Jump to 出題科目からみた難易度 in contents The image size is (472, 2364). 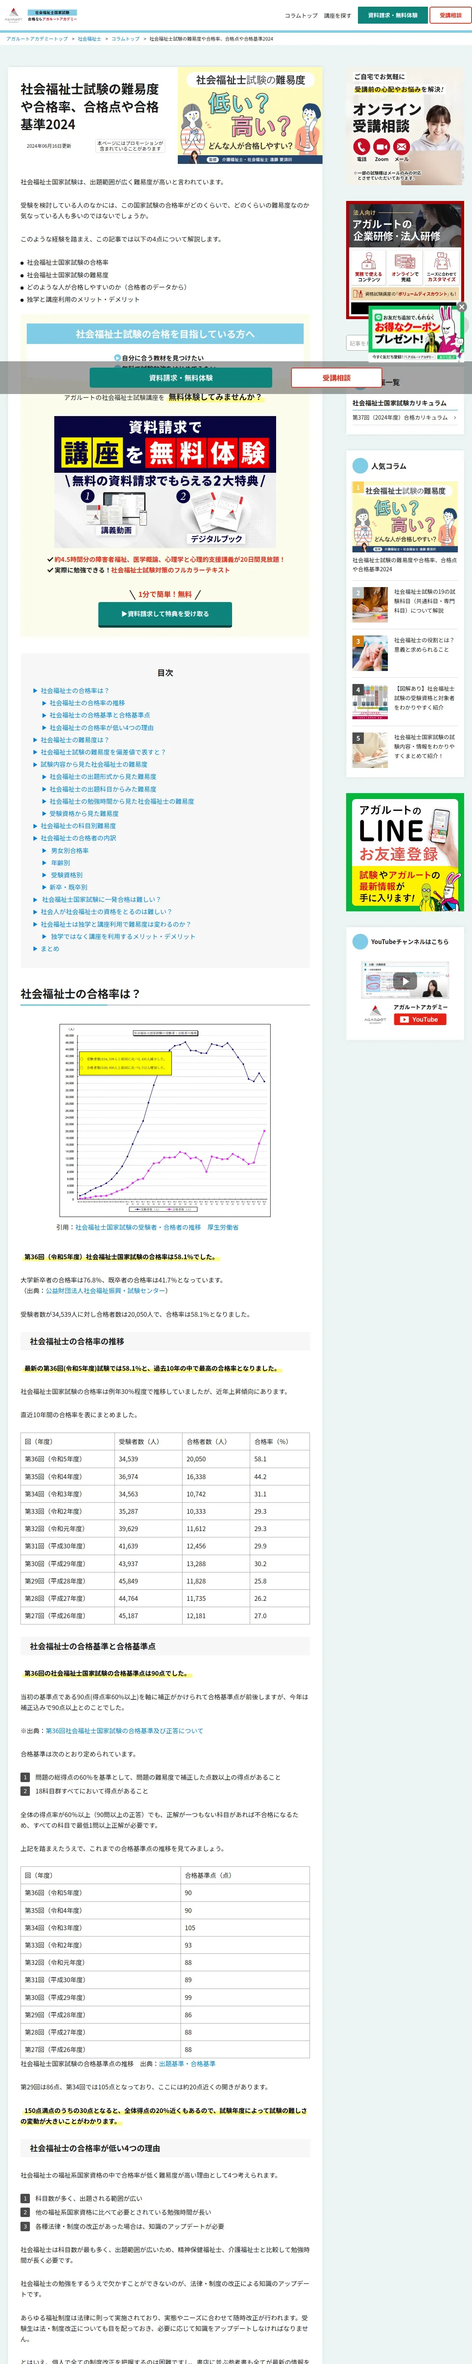click(103, 789)
